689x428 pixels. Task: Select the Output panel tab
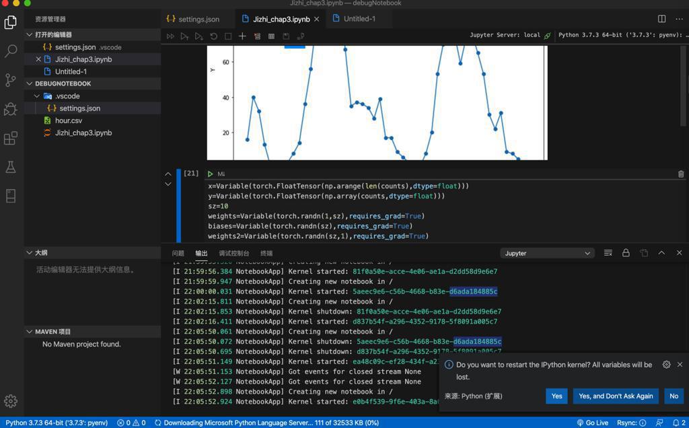[x=201, y=253]
